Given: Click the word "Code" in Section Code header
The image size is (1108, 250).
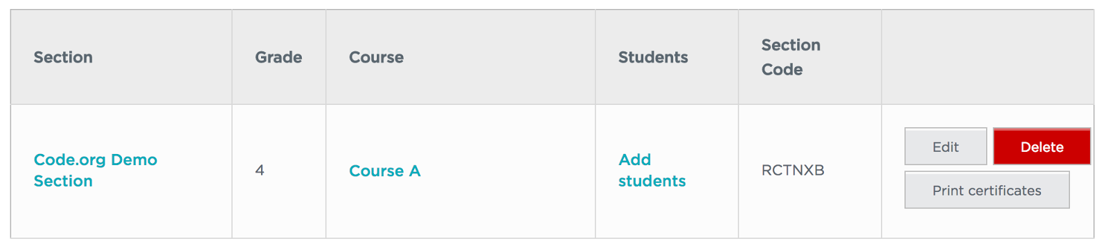Looking at the screenshot, I should click(782, 70).
